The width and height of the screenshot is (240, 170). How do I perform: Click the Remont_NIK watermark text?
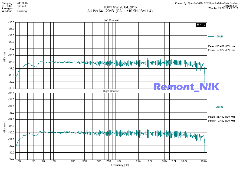186,86
